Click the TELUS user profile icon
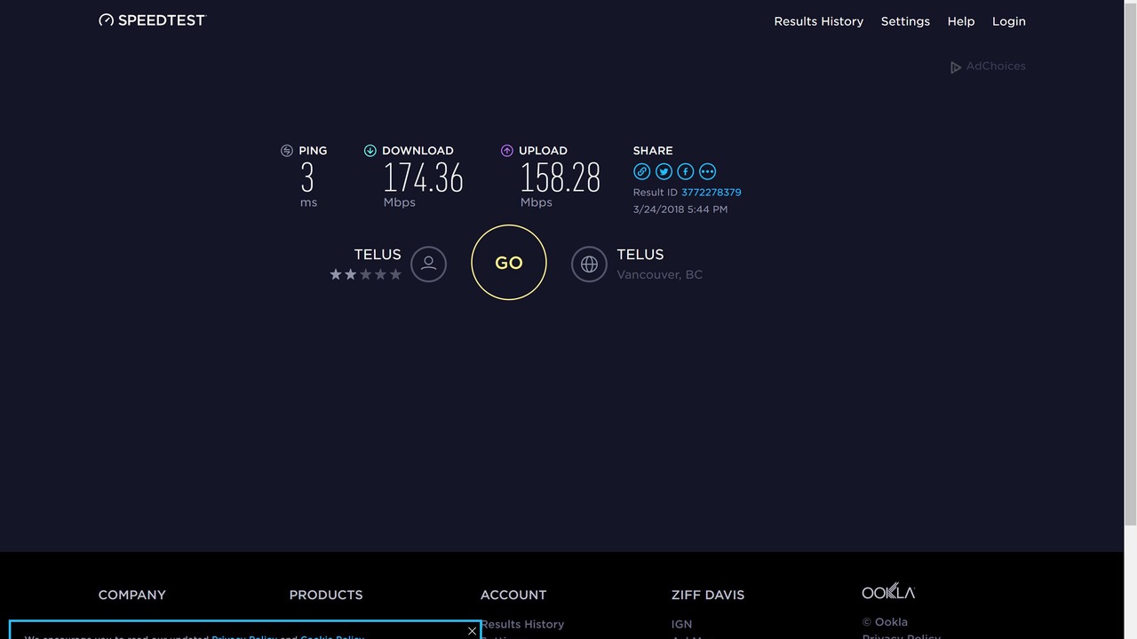Viewport: 1137px width, 639px height. (x=428, y=264)
